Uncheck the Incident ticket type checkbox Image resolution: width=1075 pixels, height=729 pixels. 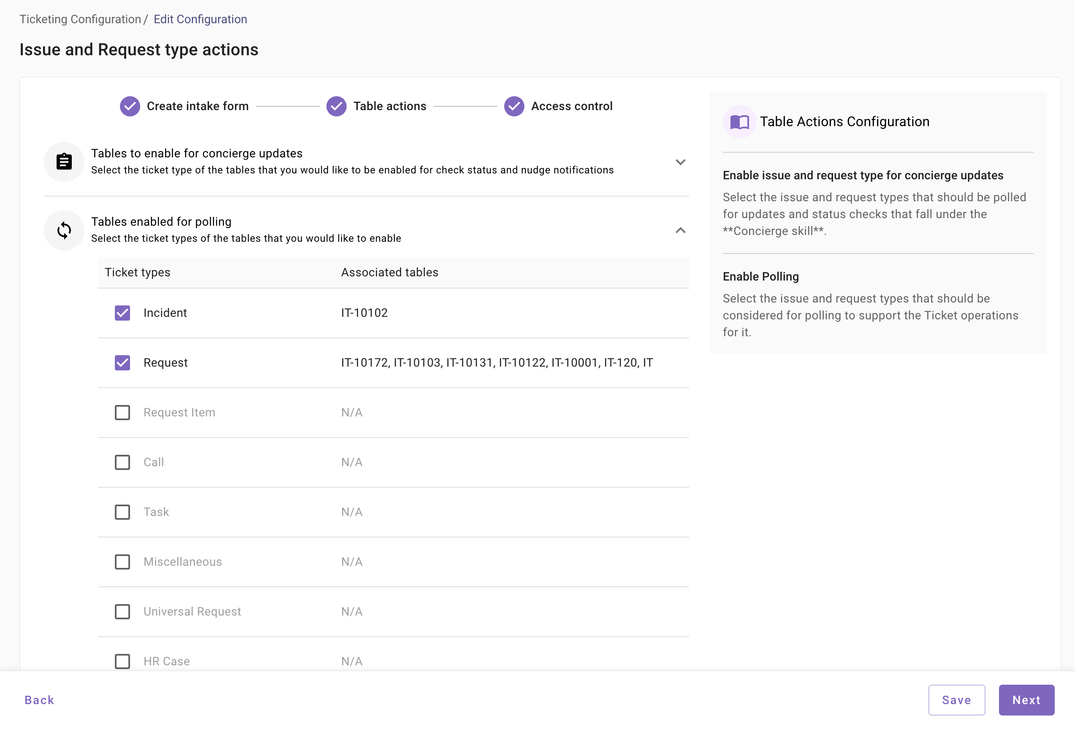pos(122,313)
